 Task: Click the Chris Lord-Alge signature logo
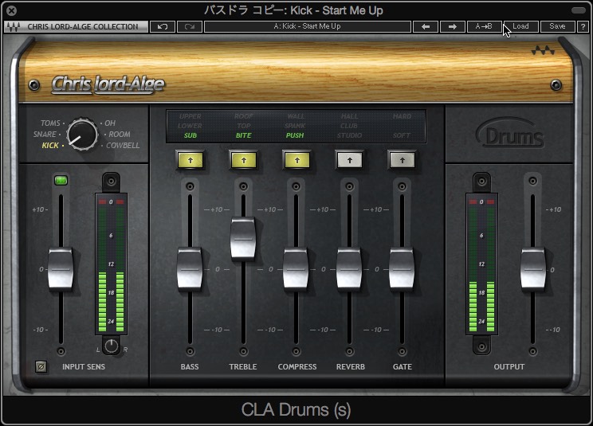pos(108,84)
